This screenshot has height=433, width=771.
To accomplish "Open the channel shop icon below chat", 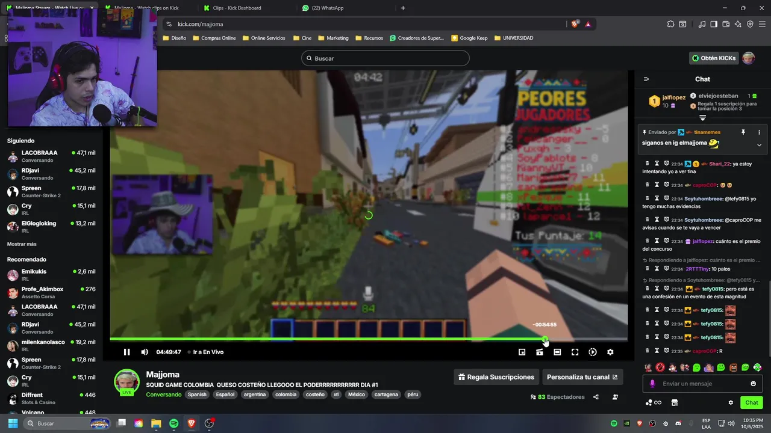I will pos(675,403).
